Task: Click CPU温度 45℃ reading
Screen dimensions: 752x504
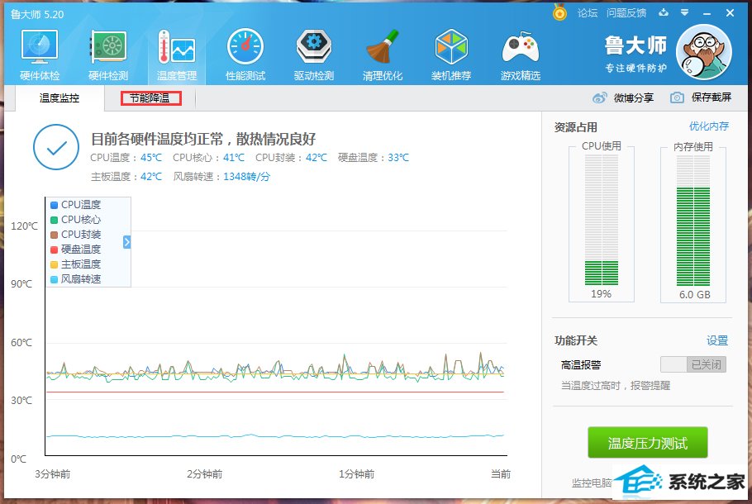Action: [126, 158]
